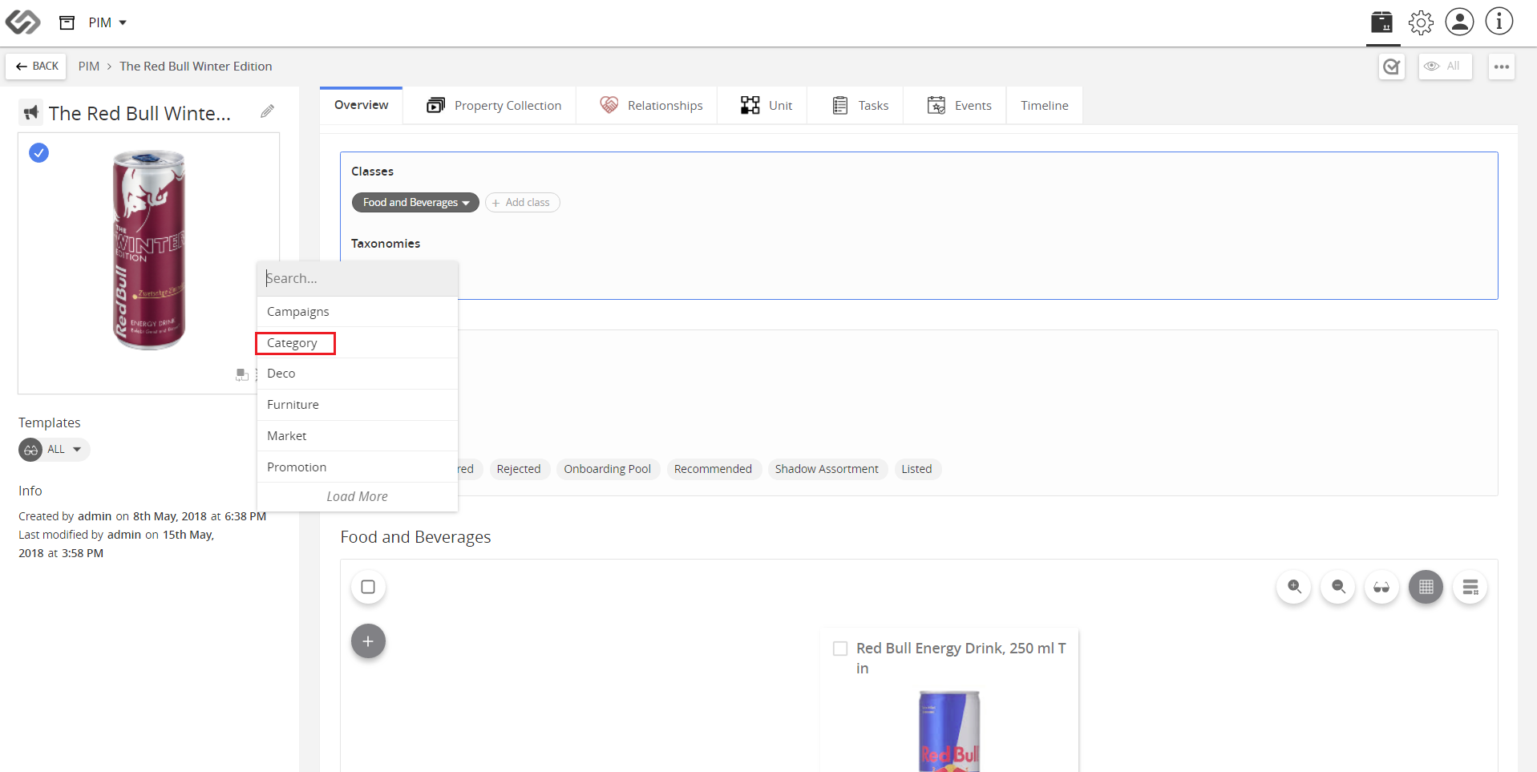Toggle the All visibility eye button
The image size is (1537, 772).
pos(1445,67)
